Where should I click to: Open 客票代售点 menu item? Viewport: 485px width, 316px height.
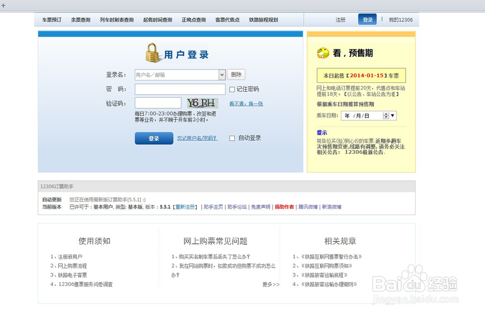227,20
